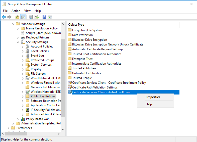
Task: Collapse the Windows Settings node
Action: 13,24
